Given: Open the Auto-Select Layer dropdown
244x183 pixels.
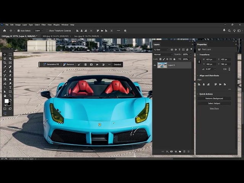Looking at the screenshot, I should pos(39,30).
